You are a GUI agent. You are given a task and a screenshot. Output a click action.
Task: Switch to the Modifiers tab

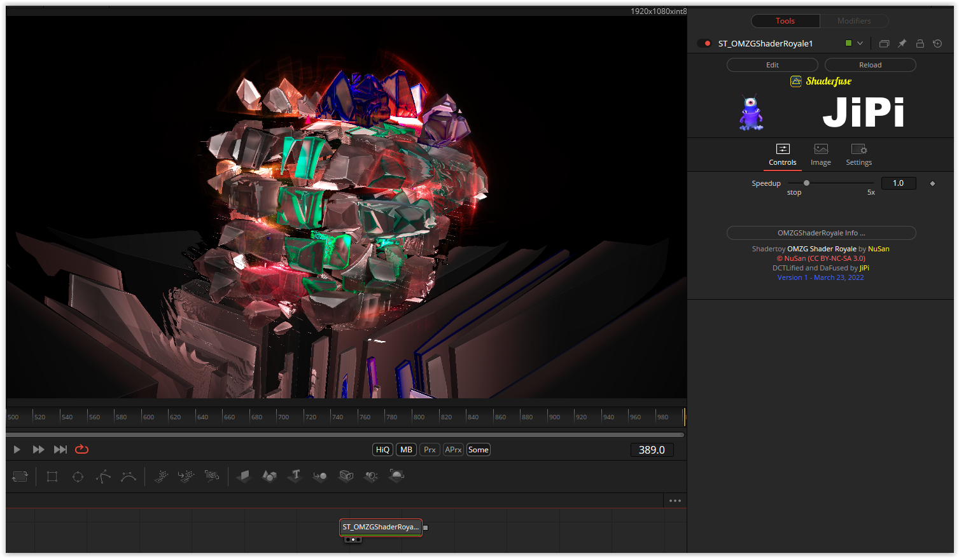pos(854,21)
